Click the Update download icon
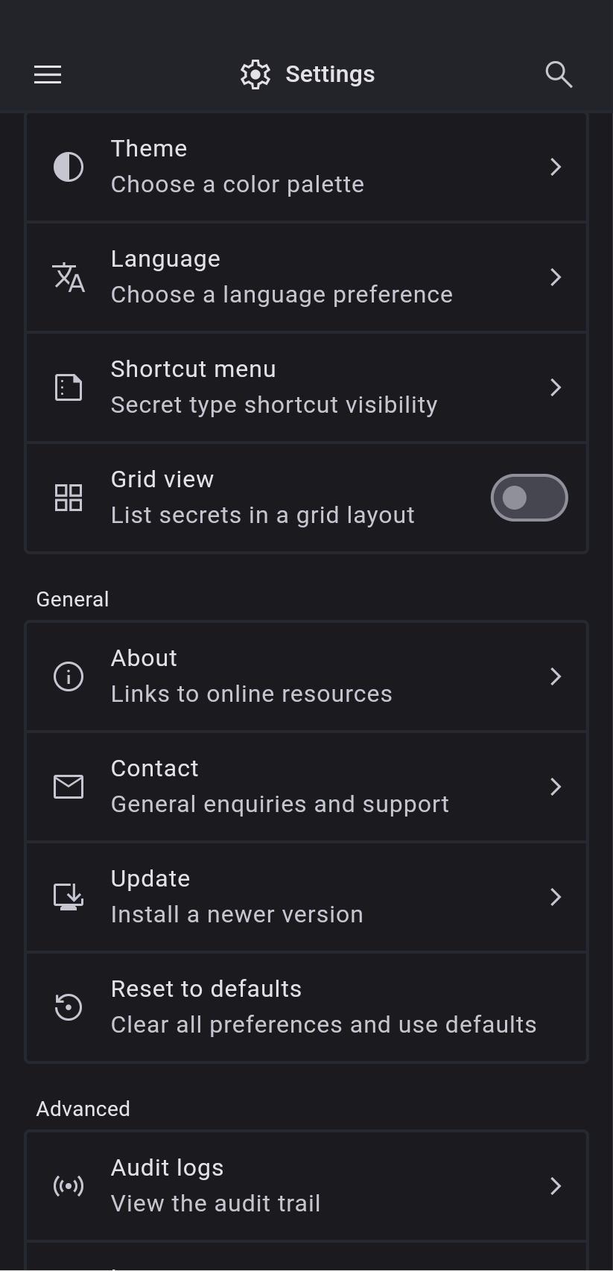The width and height of the screenshot is (613, 1271). [x=69, y=897]
